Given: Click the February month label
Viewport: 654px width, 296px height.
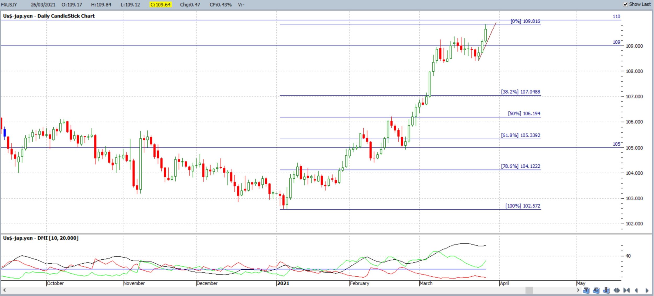Looking at the screenshot, I should pos(359,283).
